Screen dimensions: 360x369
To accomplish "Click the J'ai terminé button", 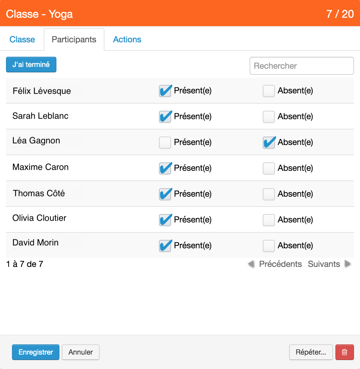I will [x=31, y=65].
